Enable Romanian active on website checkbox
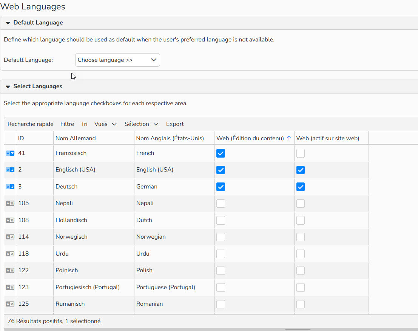Image resolution: width=418 pixels, height=331 pixels. (x=301, y=304)
